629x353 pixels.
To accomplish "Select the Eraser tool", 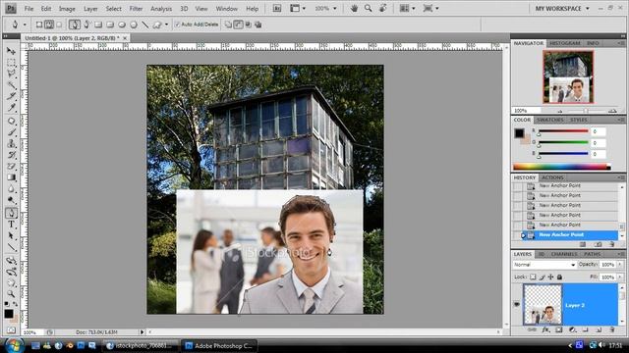I will [11, 166].
